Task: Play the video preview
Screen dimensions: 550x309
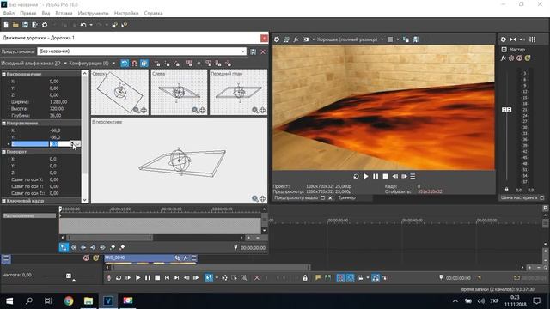Action: (366, 176)
